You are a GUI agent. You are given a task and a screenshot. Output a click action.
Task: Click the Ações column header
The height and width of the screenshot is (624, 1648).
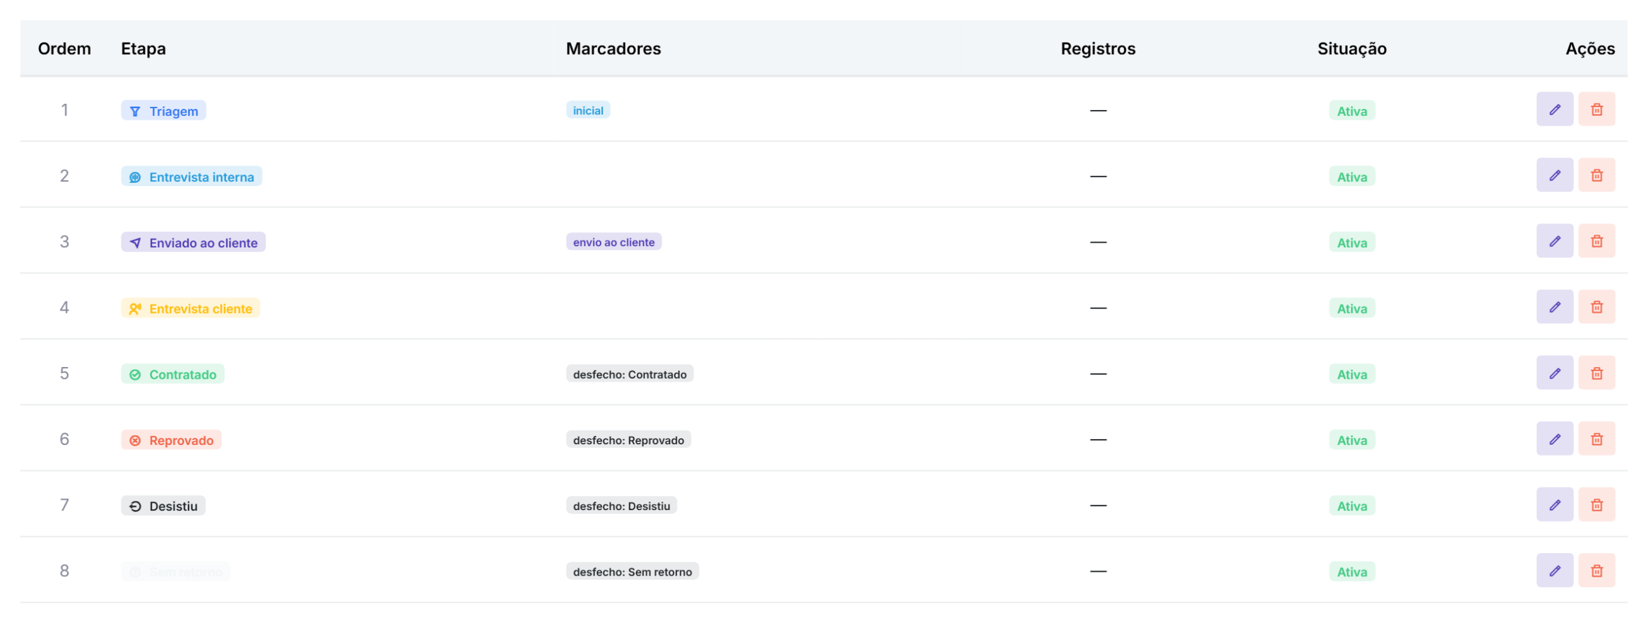tap(1589, 49)
